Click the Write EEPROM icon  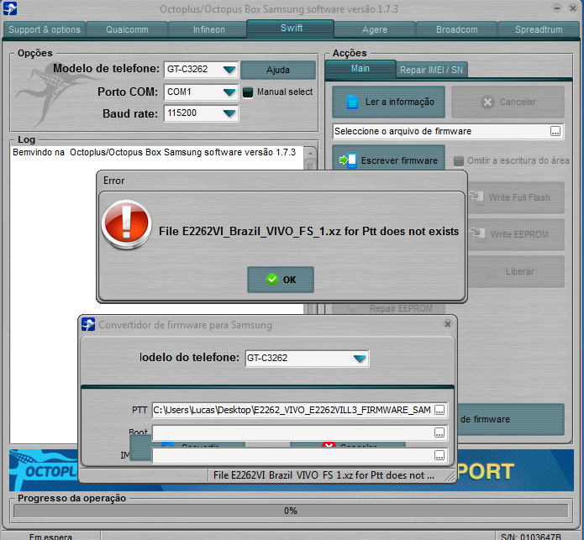477,234
